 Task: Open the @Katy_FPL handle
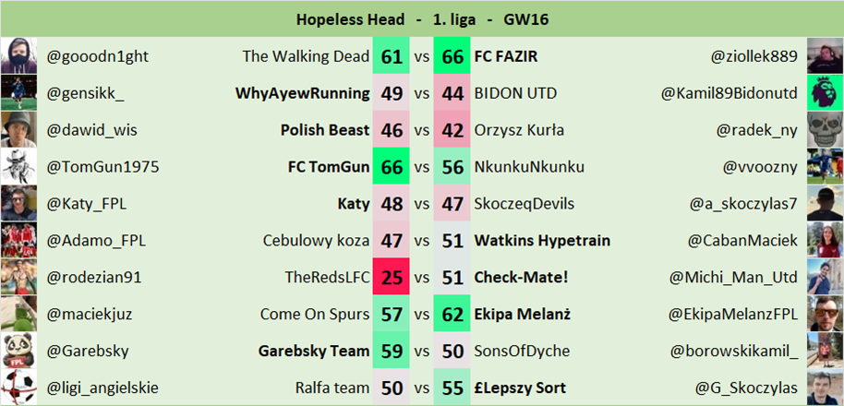87,204
